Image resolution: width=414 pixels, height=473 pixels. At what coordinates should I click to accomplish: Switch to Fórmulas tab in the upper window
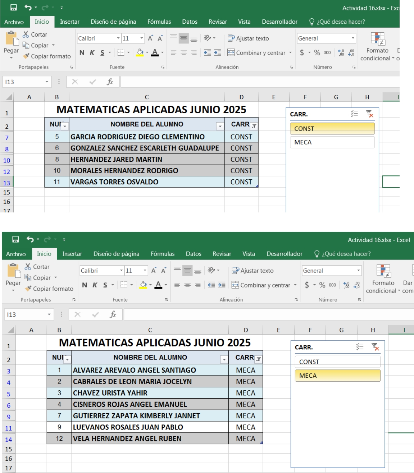click(x=159, y=22)
